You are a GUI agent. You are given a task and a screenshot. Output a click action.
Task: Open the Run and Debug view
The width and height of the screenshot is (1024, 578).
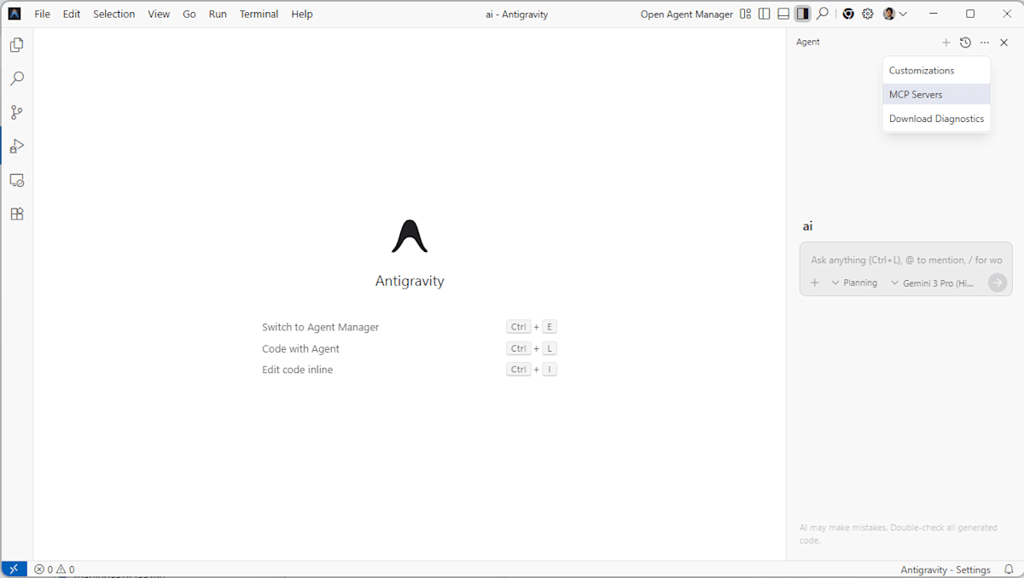point(16,146)
